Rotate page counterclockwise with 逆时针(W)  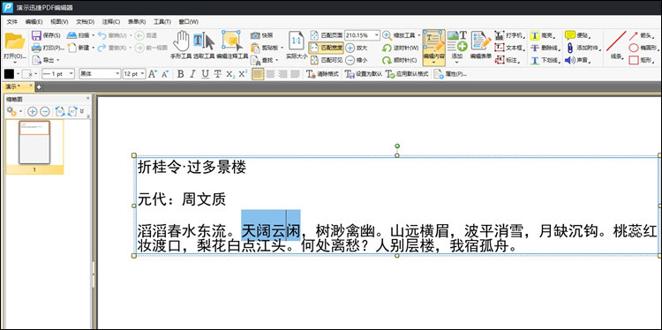[400, 48]
